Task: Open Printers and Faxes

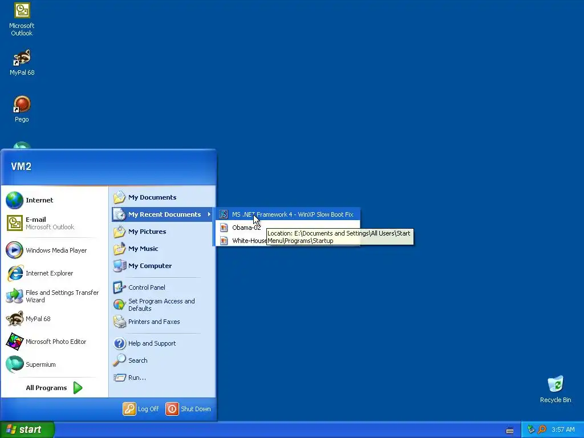Action: [x=163, y=322]
